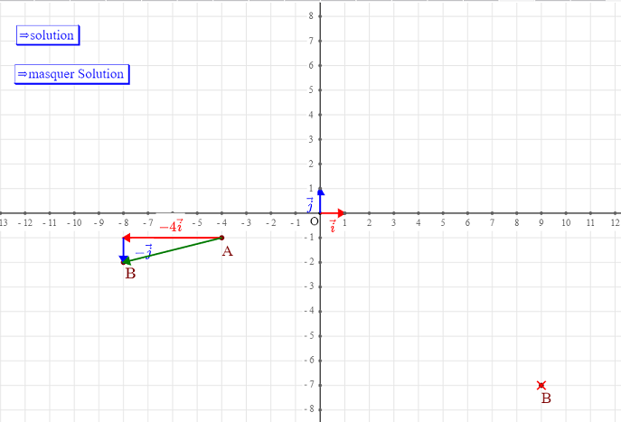Click the middle of the green vector AB

[173, 250]
